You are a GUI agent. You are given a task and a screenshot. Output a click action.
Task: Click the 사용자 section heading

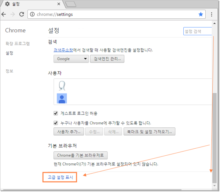(x=55, y=73)
